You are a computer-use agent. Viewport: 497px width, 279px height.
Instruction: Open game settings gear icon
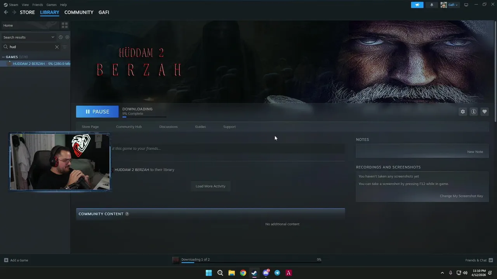point(462,112)
